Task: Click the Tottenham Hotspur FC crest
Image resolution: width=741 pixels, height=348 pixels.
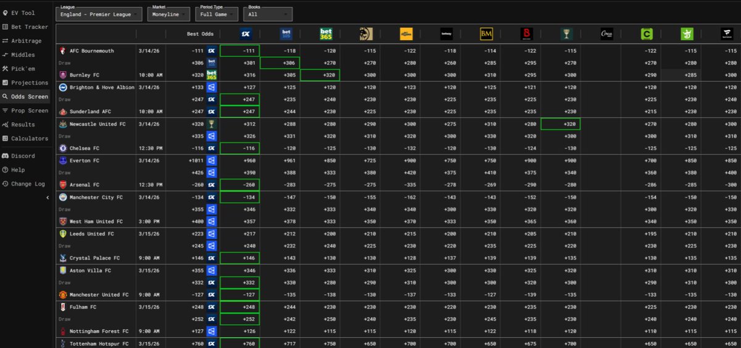Action: pyautogui.click(x=62, y=344)
